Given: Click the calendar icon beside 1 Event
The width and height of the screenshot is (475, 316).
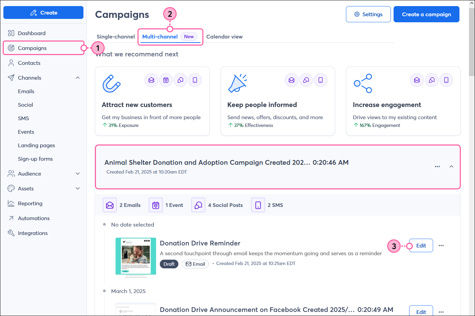Looking at the screenshot, I should (156, 205).
